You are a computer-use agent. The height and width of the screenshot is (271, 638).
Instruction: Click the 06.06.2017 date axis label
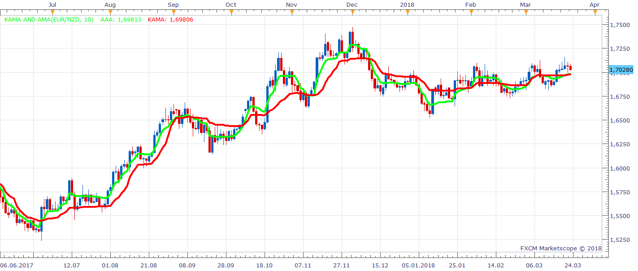point(16,265)
